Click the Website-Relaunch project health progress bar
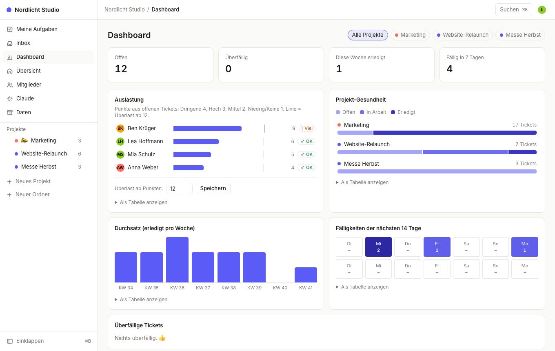 click(x=437, y=152)
